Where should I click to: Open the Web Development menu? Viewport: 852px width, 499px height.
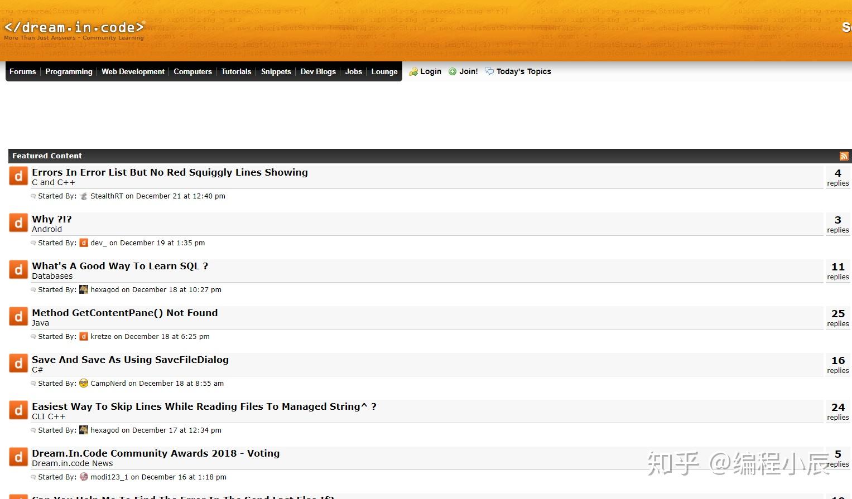click(x=133, y=71)
